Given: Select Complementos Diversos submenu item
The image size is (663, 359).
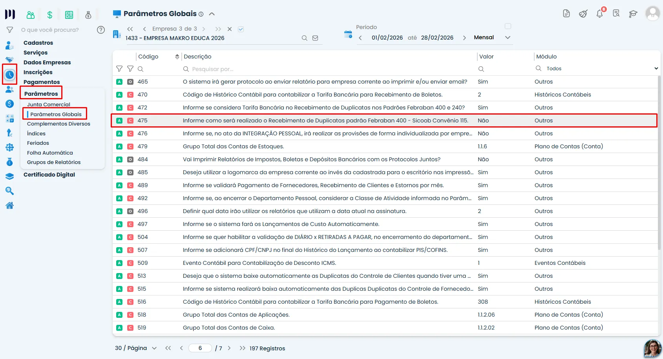Looking at the screenshot, I should coord(58,124).
